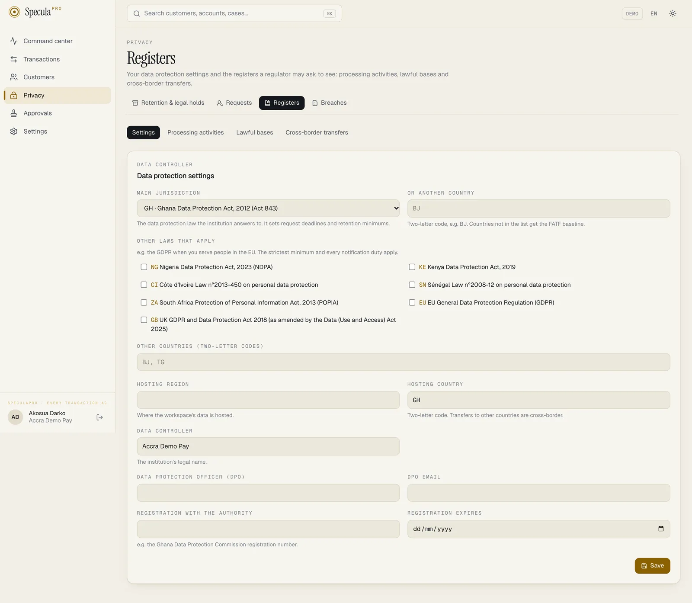Tick the Sénégal law checkbox
Viewport: 692px width, 603px height.
point(412,285)
